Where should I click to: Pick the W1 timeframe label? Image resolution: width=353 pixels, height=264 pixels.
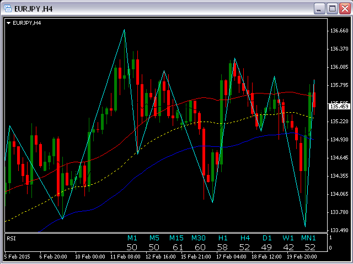click(288, 238)
